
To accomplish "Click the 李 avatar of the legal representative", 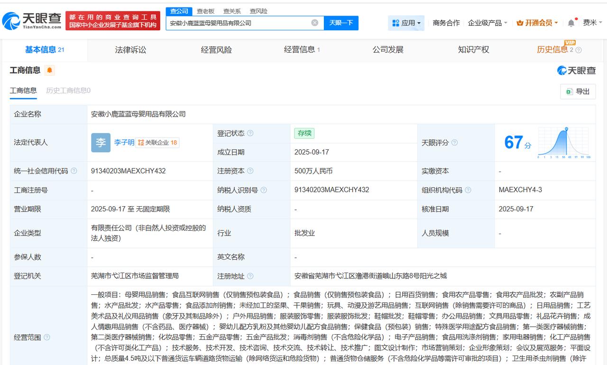I will point(101,143).
